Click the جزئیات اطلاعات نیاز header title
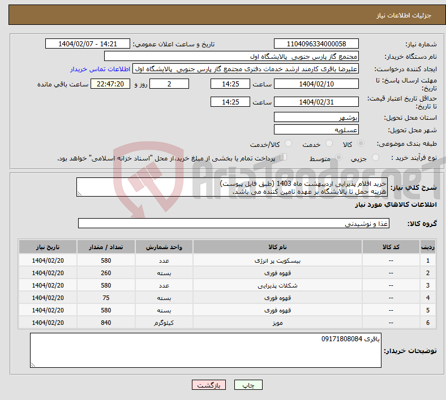 coord(404,15)
